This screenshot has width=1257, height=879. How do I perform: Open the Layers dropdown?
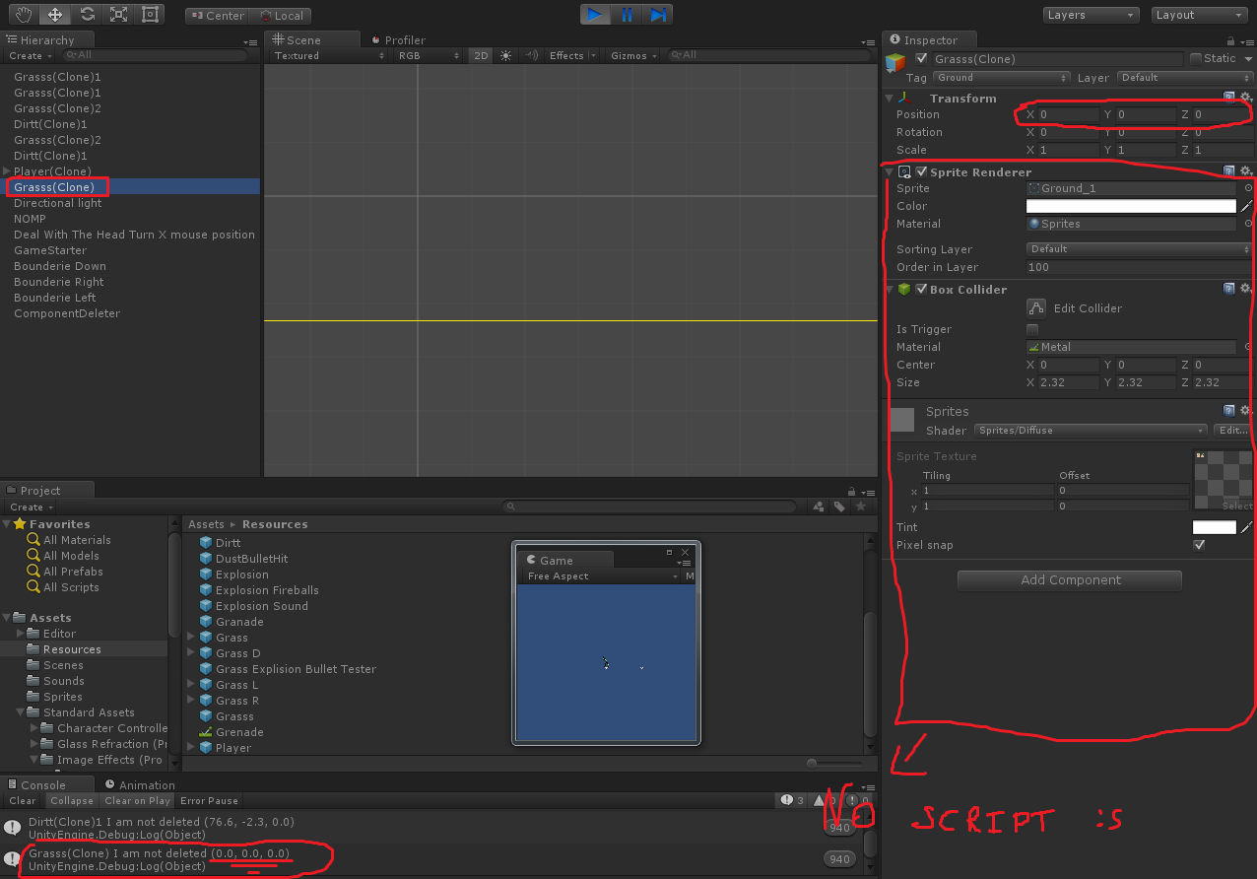coord(1091,15)
